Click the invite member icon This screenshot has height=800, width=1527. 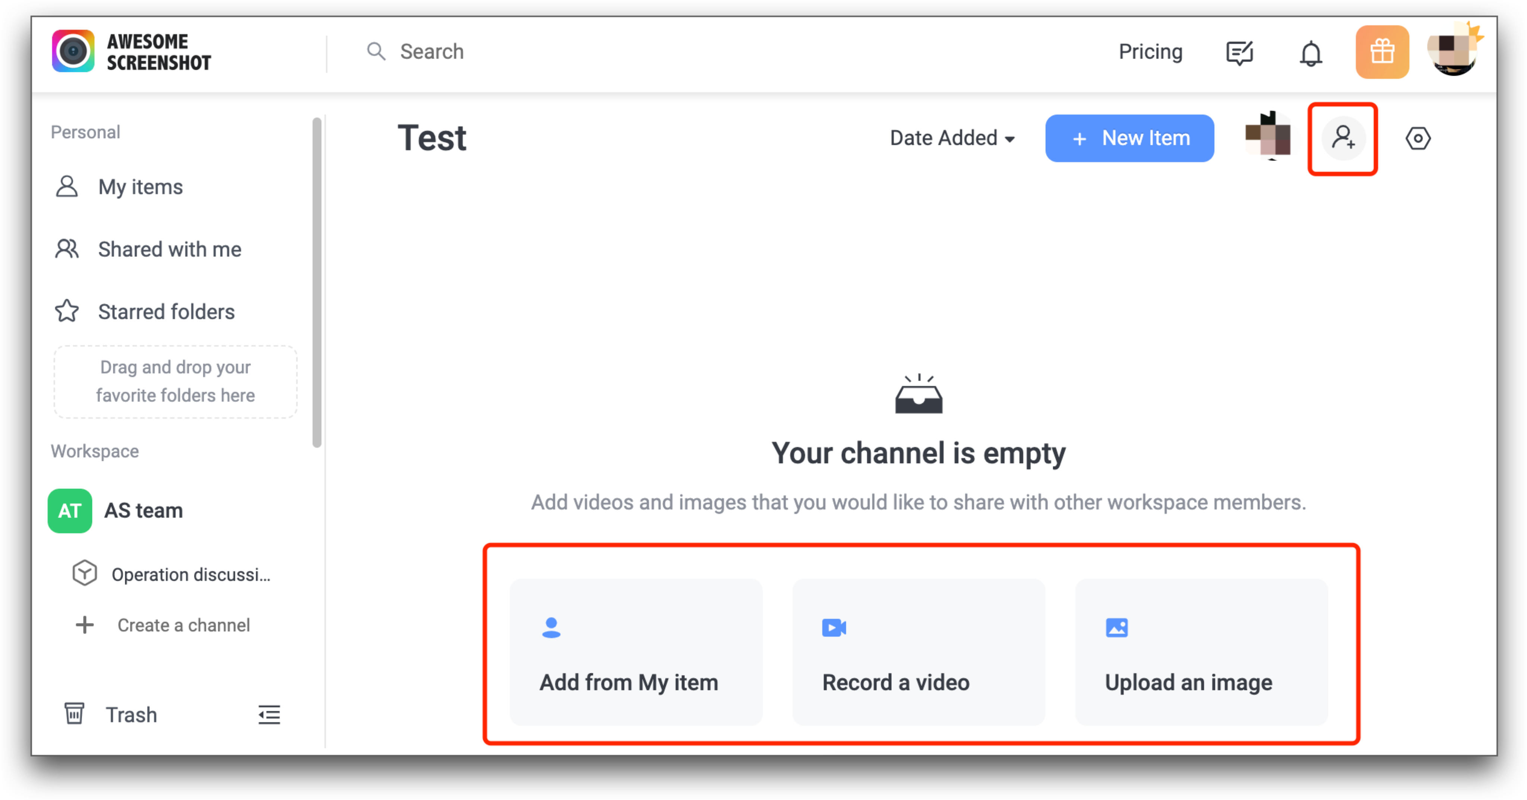(x=1342, y=138)
